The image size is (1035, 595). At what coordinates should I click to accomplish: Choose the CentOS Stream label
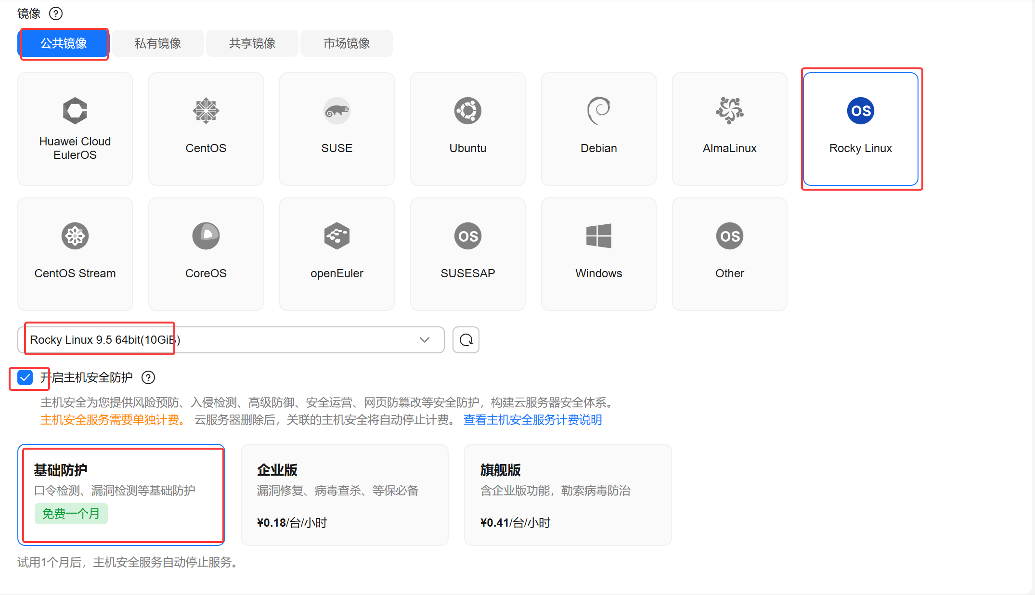click(x=75, y=273)
